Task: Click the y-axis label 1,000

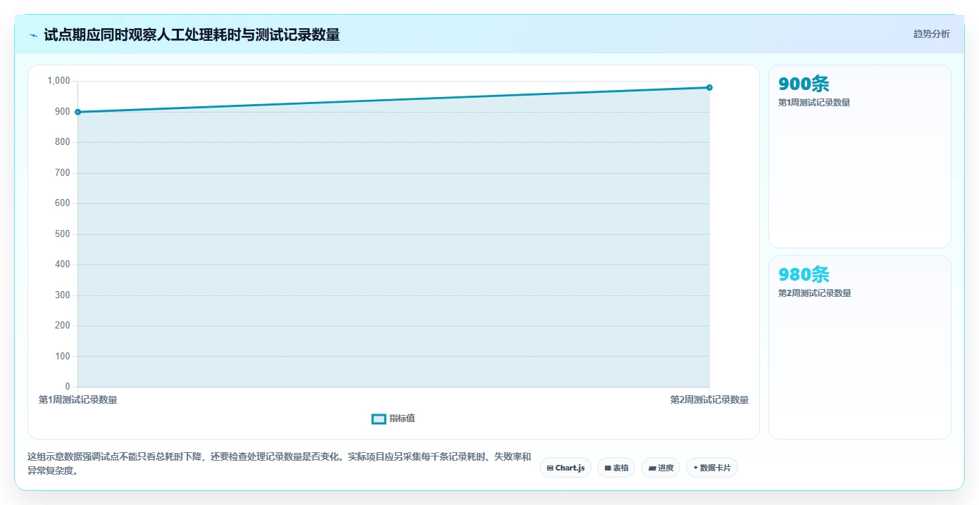Action: (58, 81)
